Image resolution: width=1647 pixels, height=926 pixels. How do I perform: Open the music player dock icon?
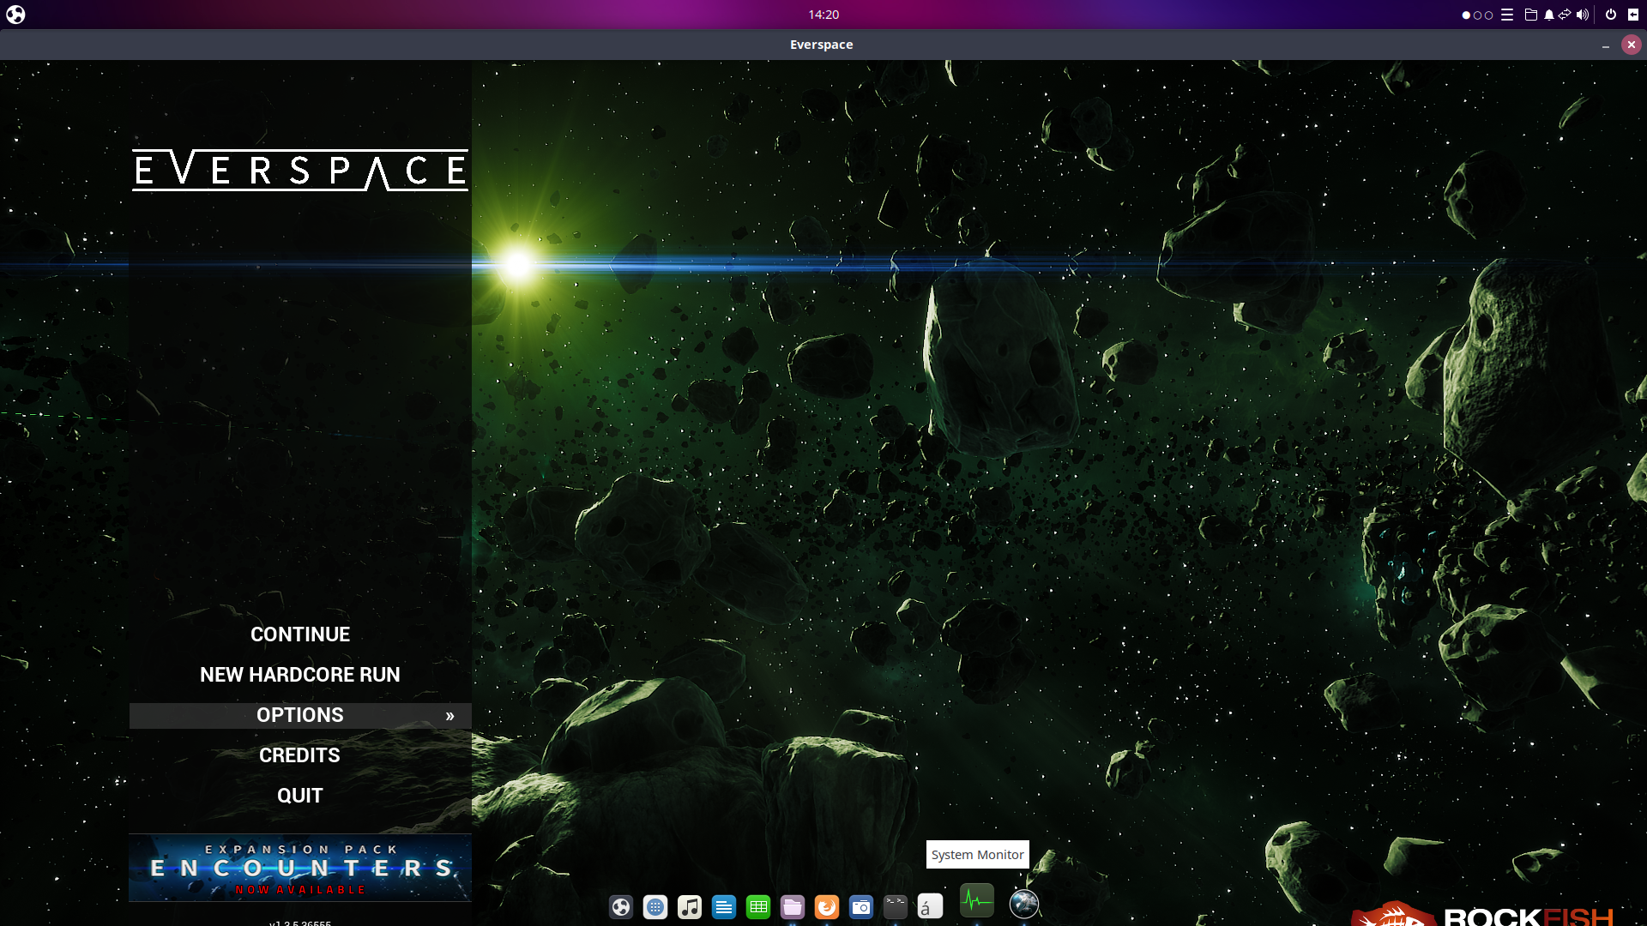tap(689, 906)
